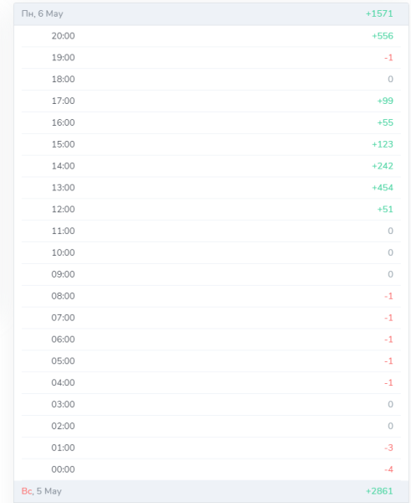The height and width of the screenshot is (503, 411).
Task: Click the +454 value at 13:00
Action: tap(383, 188)
